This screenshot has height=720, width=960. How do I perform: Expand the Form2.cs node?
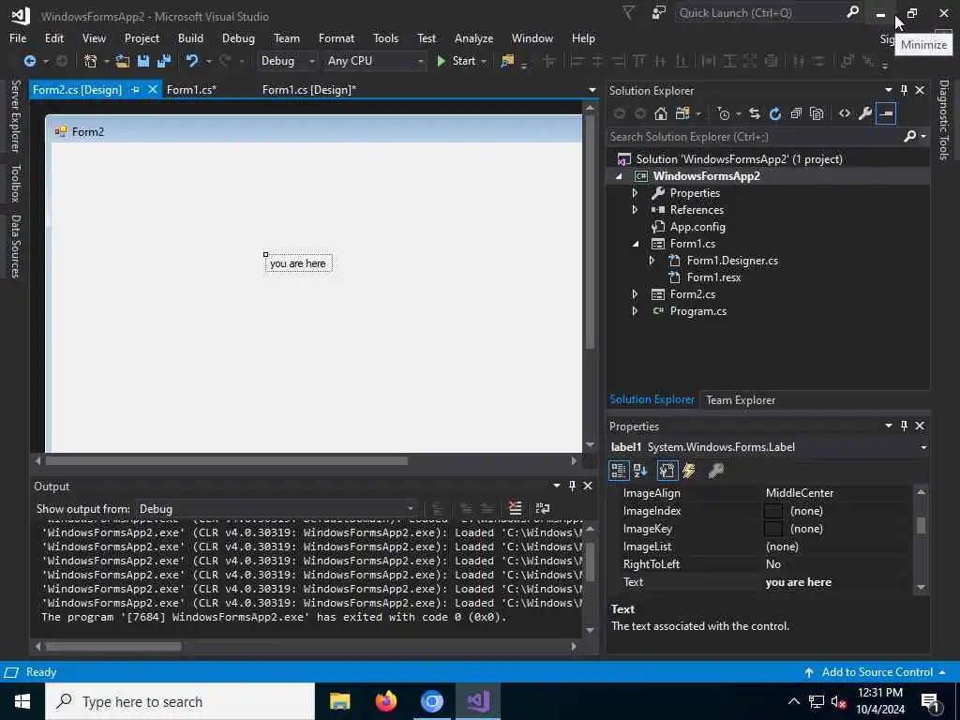coord(635,293)
